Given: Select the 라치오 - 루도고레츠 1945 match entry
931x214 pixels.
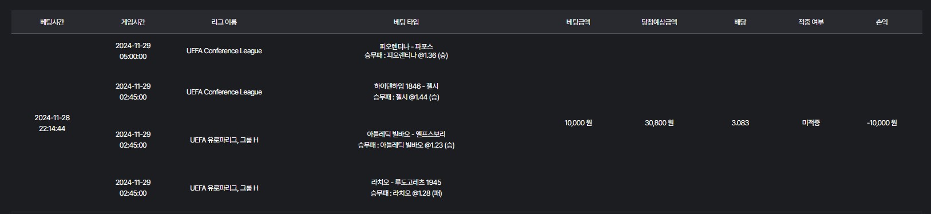Looking at the screenshot, I should pyautogui.click(x=406, y=183).
